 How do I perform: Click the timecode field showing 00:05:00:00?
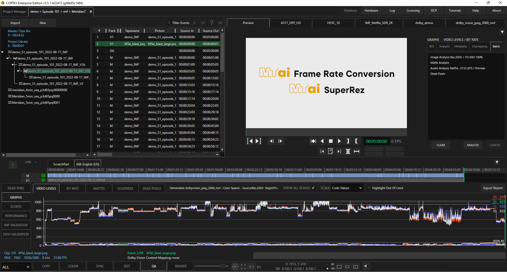coord(377,141)
